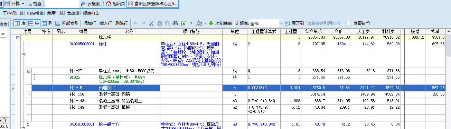Switch to the 费用汇总 tab

pyautogui.click(x=55, y=13)
